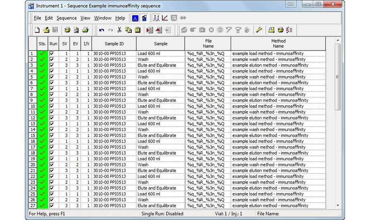Click the EV value in row 24
Viewport: 366px width, 220px height.
click(x=76, y=188)
